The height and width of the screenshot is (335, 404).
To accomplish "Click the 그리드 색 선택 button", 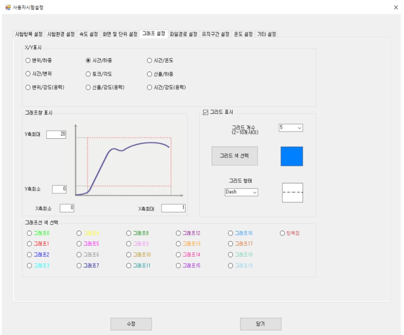I will click(235, 156).
